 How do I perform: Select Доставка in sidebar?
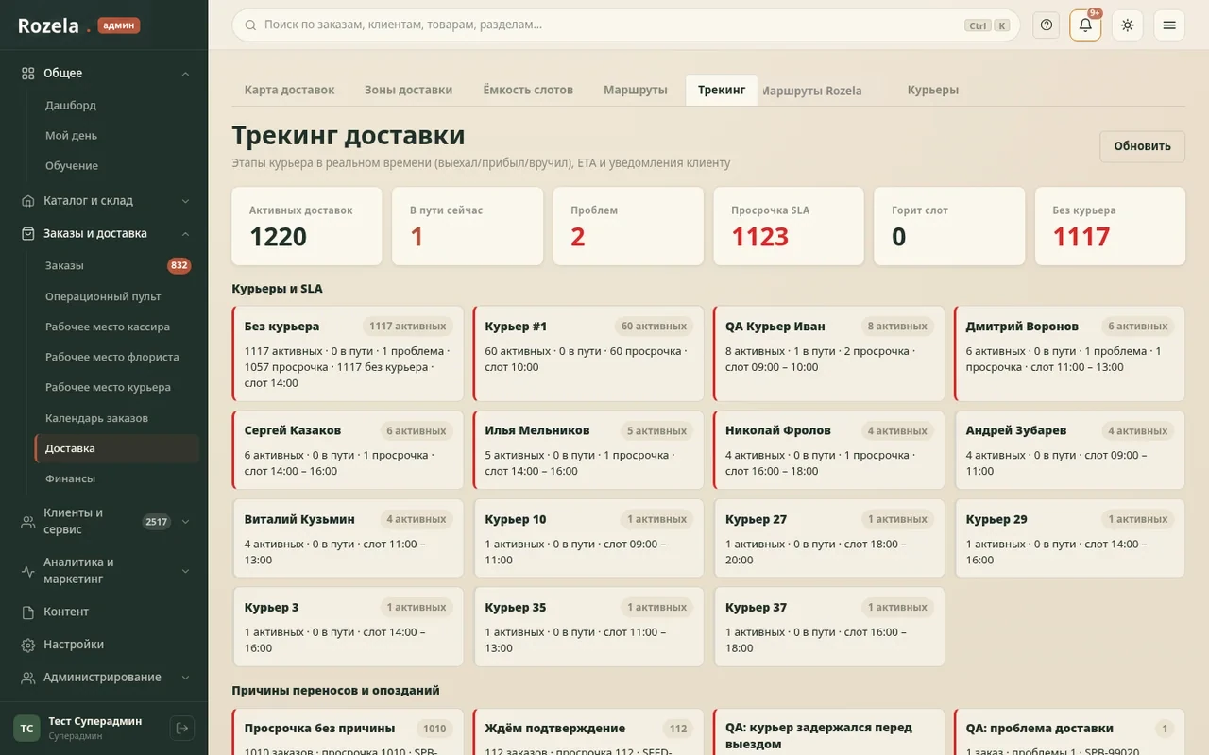coord(117,448)
